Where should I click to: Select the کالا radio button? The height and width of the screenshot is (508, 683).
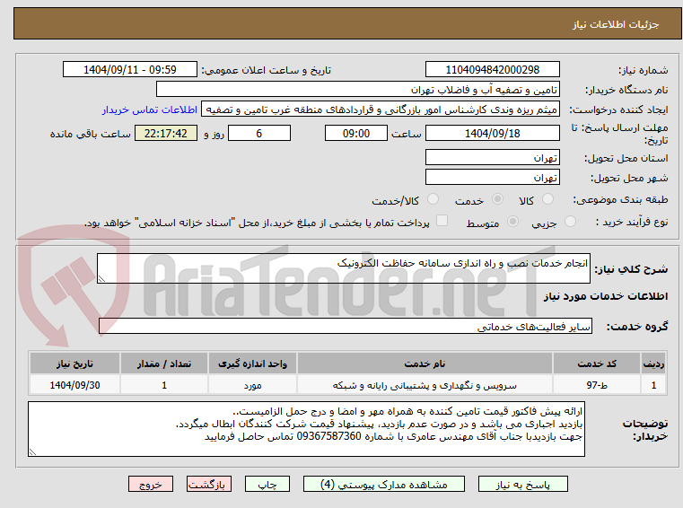(x=547, y=199)
